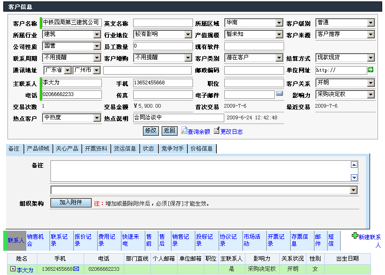Open the 公司性质 dropdown showing 国营
The width and height of the screenshot is (385, 275).
(71, 46)
